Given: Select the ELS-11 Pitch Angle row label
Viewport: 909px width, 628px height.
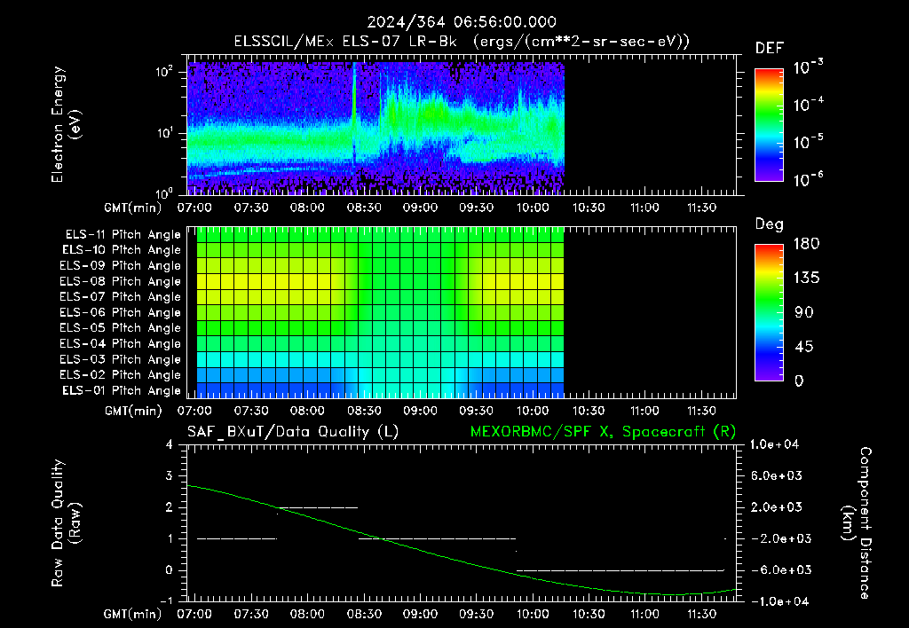Looking at the screenshot, I should coord(123,235).
